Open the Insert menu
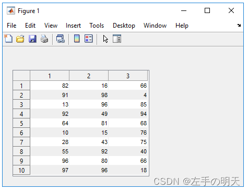248x191 pixels. (73, 26)
